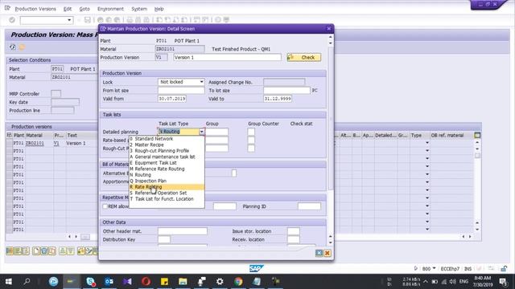Select Inspection Plan in dropdown list
The height and width of the screenshot is (289, 515).
coord(167,181)
